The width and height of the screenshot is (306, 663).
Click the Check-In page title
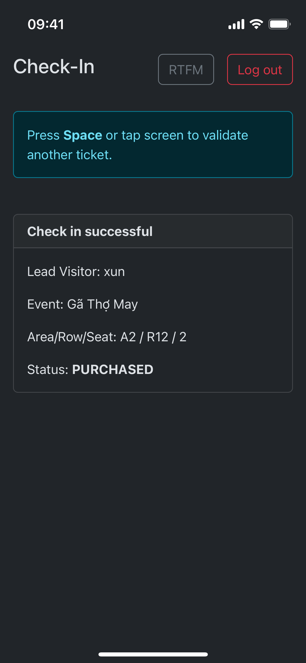click(54, 67)
